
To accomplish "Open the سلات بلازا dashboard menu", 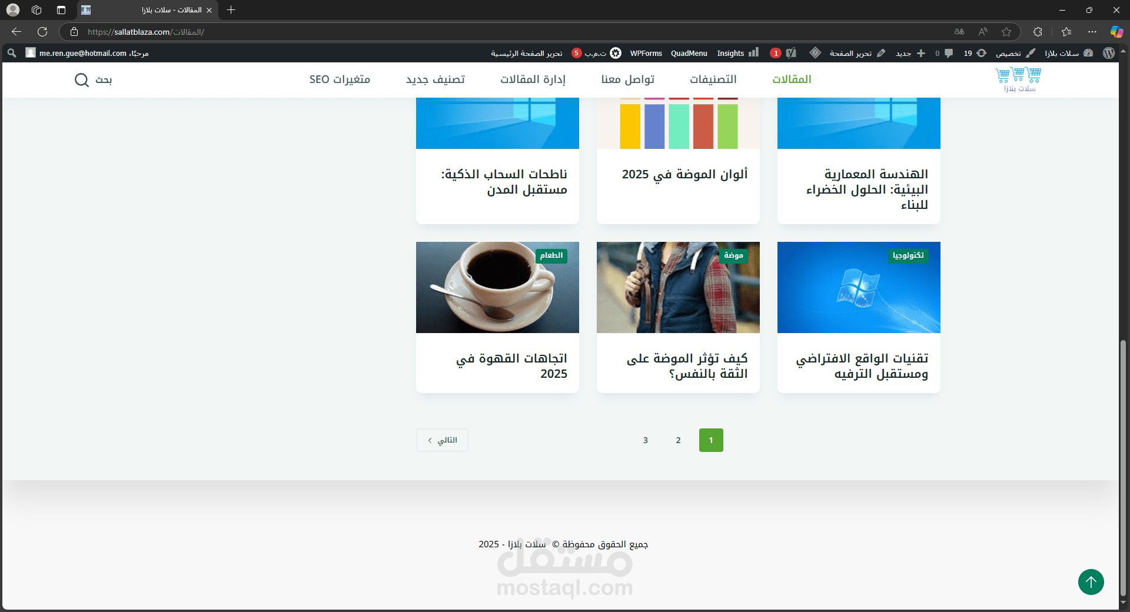I will (x=1069, y=53).
